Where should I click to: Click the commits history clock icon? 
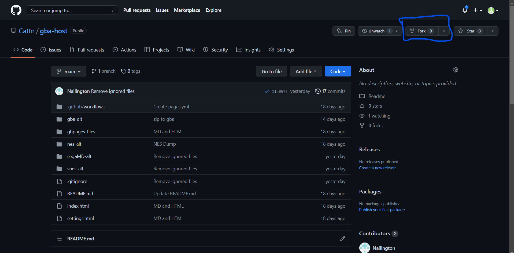318,91
